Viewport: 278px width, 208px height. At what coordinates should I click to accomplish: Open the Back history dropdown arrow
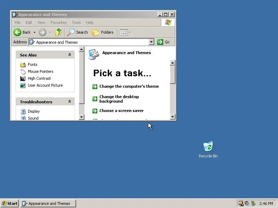tap(34, 32)
